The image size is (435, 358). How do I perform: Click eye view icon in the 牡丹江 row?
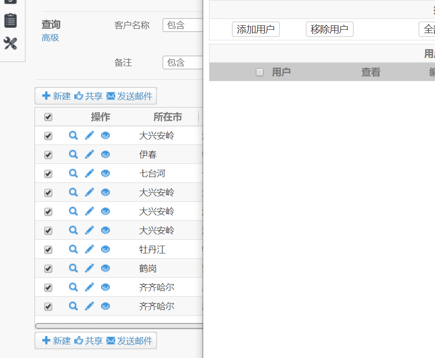105,249
